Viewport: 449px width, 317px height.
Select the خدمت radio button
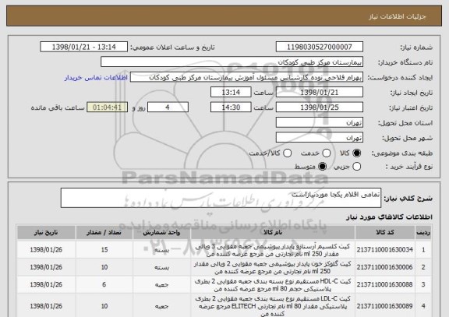(326, 153)
